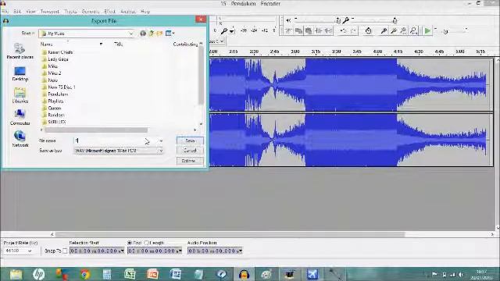Image resolution: width=500 pixels, height=281 pixels.
Task: Select the End radio button
Action: click(130, 243)
